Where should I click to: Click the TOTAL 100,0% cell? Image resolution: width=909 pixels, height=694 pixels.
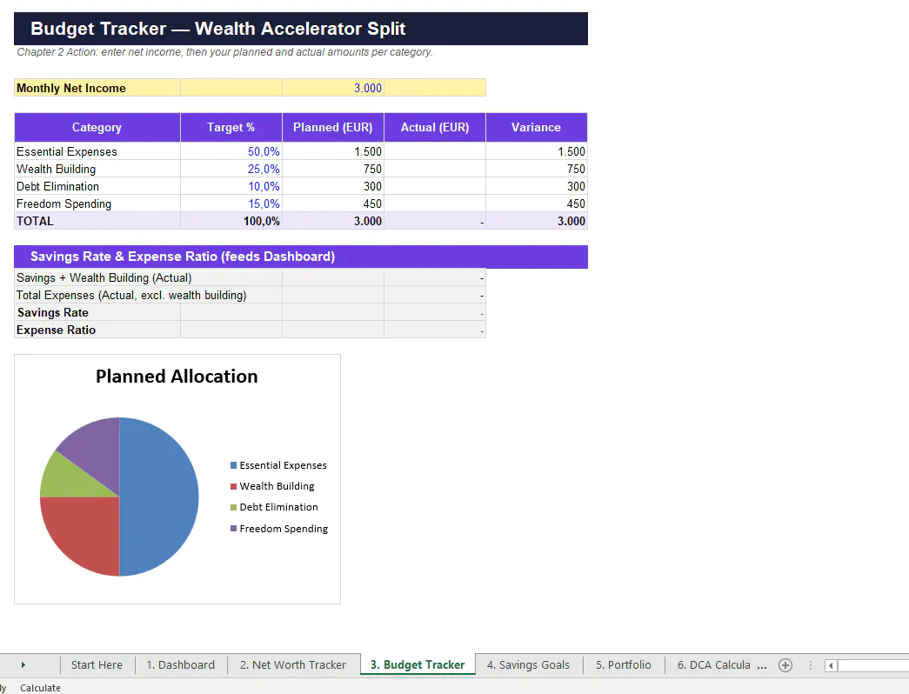pyautogui.click(x=231, y=221)
